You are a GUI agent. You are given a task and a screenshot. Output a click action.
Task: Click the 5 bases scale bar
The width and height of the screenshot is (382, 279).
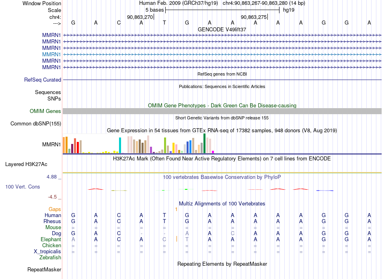pyautogui.click(x=222, y=10)
